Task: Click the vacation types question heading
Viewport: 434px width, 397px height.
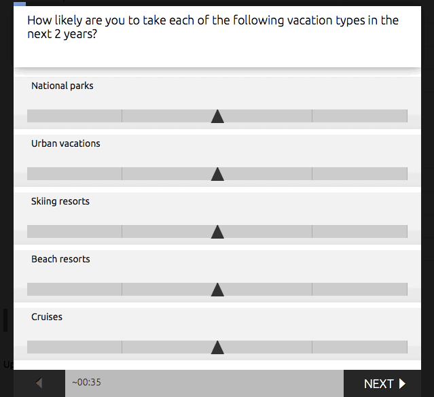Action: coord(213,27)
